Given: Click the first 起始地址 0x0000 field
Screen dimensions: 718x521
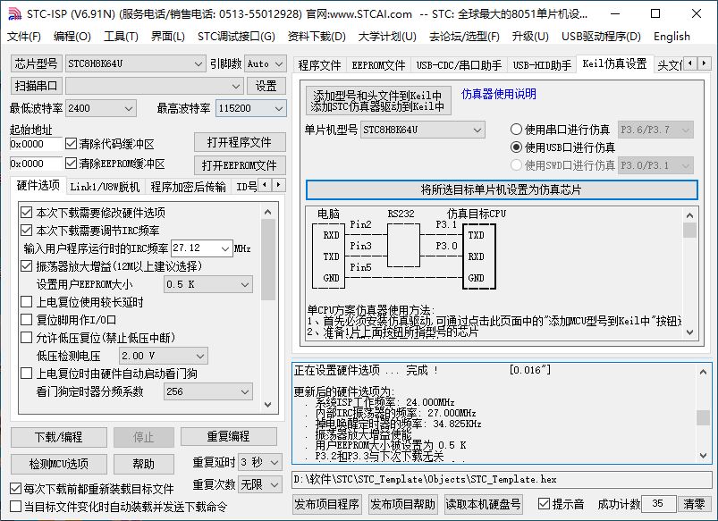Looking at the screenshot, I should 35,144.
